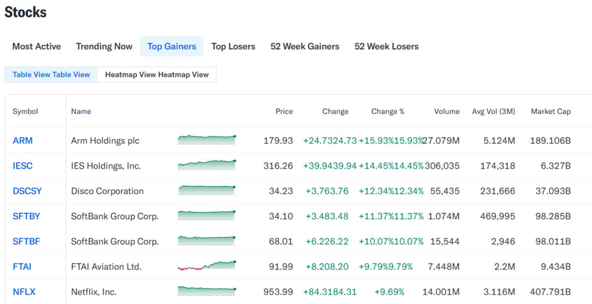Viewport: 592px width, 304px height.
Task: Click SFTBF market cap 98.011B
Action: pos(553,241)
